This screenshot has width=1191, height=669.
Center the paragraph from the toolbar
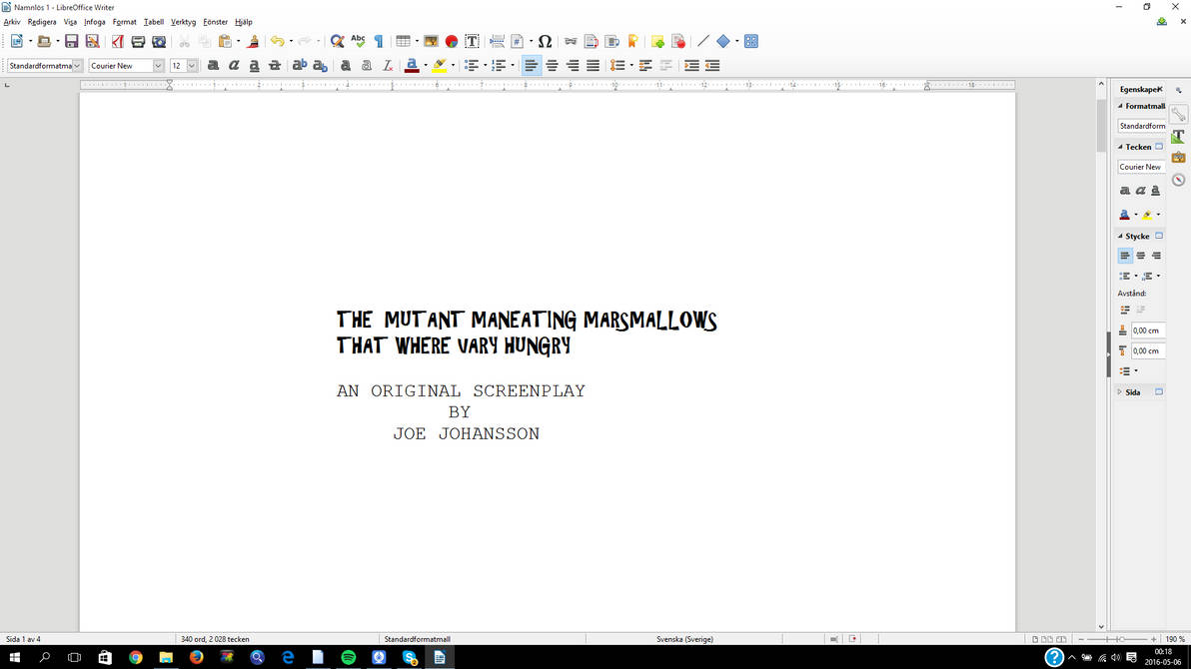(x=553, y=65)
